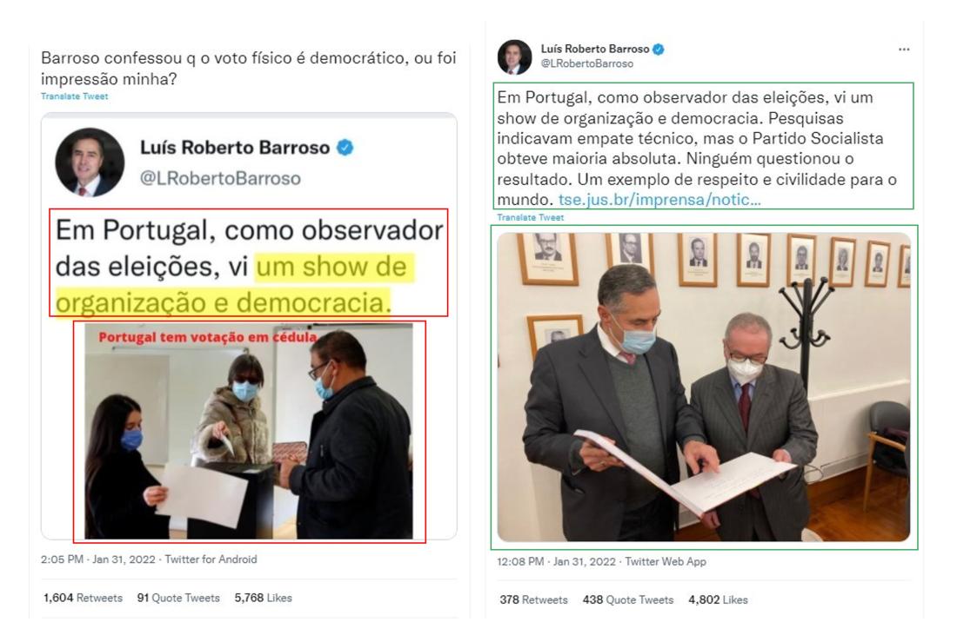Click Luís Roberto Barroso name in quoted tweet
The image size is (957, 642).
click(235, 148)
